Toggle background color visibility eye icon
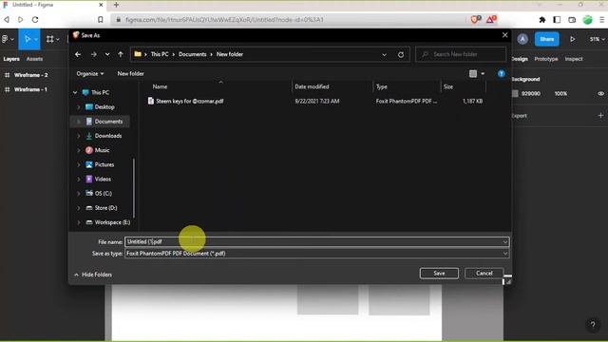608x342 pixels. click(600, 93)
